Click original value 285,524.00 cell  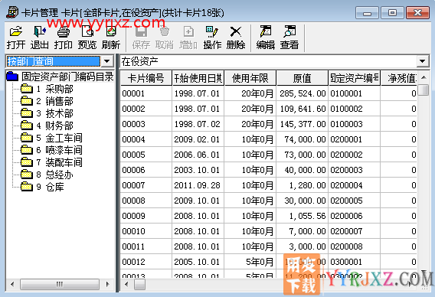pos(302,93)
